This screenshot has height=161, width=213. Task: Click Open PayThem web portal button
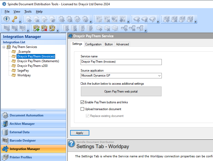pos(121,92)
